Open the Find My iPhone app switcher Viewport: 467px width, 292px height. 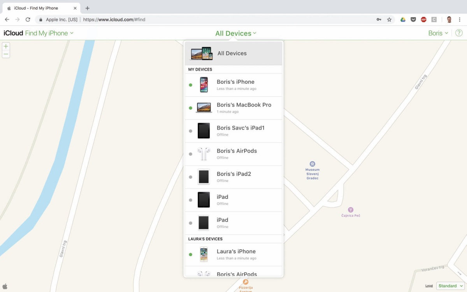pos(49,33)
